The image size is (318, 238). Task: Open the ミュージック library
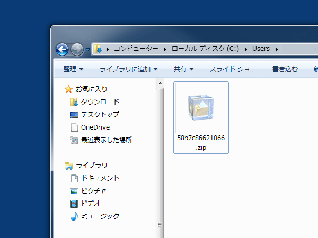(x=100, y=216)
